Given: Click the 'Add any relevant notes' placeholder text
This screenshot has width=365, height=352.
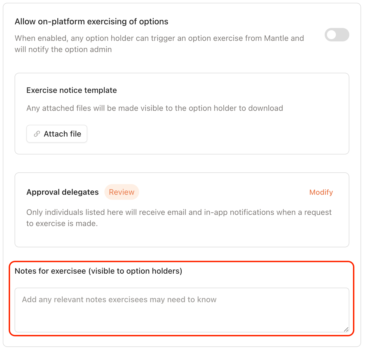Looking at the screenshot, I should point(119,299).
